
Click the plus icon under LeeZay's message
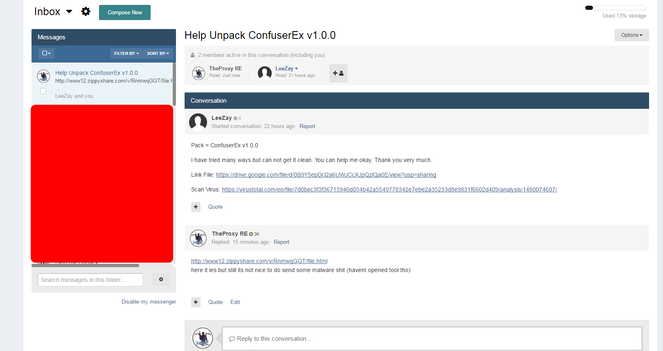196,207
